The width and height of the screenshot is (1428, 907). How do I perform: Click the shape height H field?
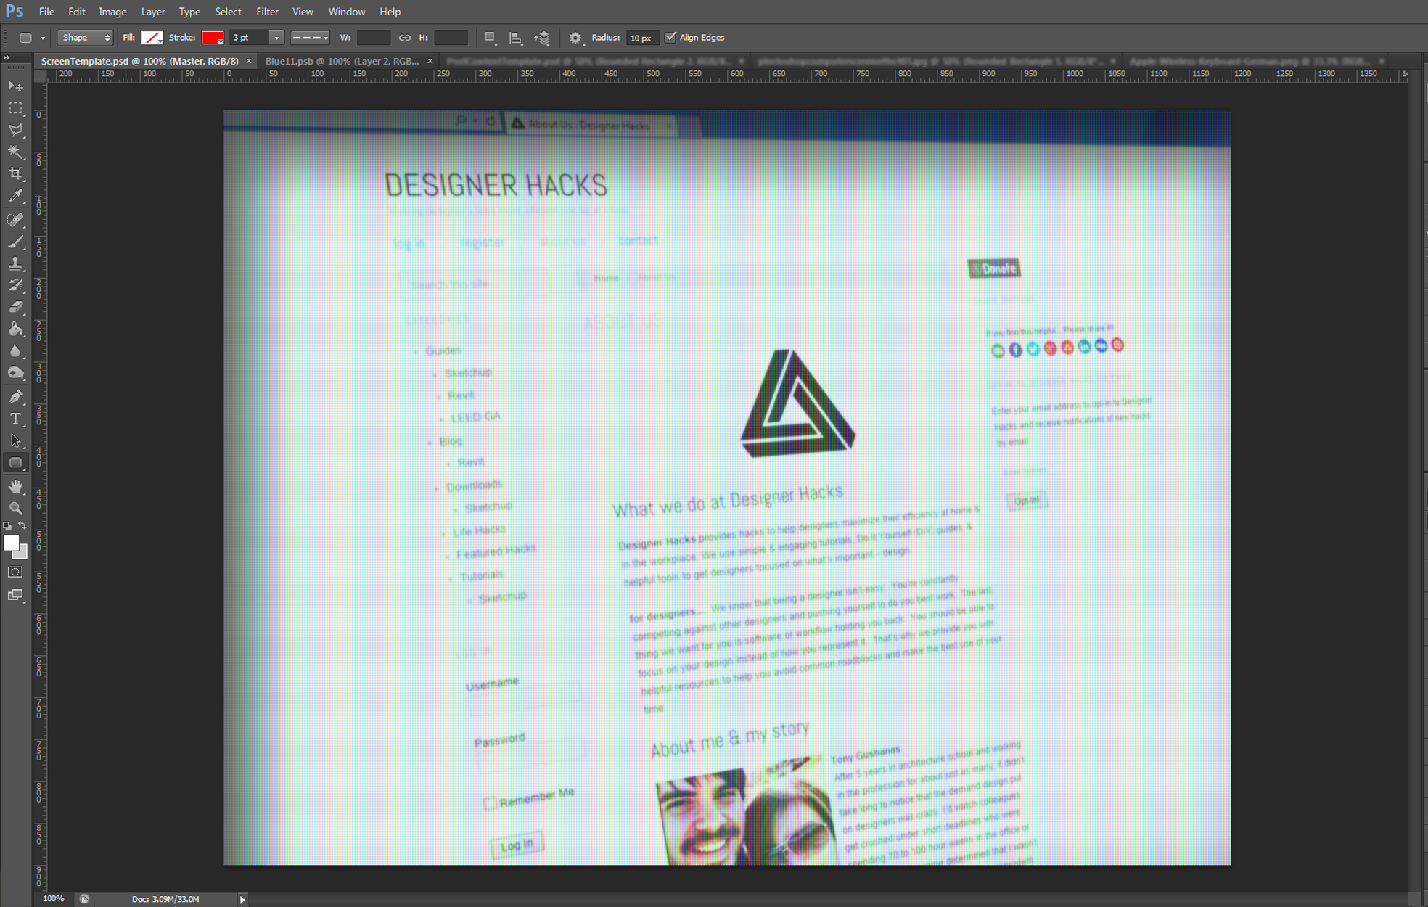point(451,38)
